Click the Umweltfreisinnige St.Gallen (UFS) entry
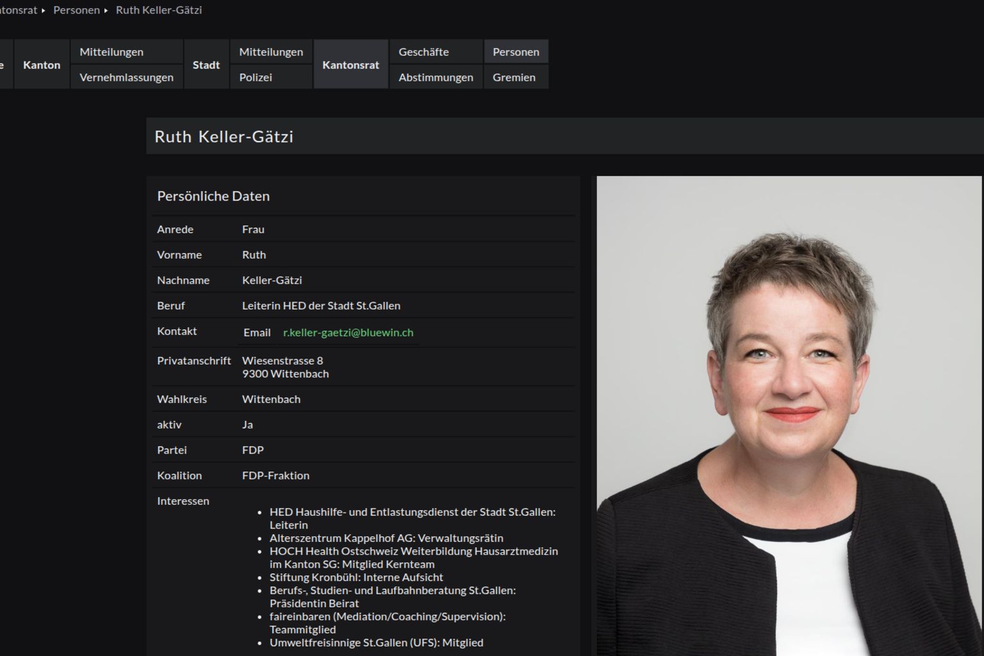Image resolution: width=984 pixels, height=656 pixels. click(377, 643)
